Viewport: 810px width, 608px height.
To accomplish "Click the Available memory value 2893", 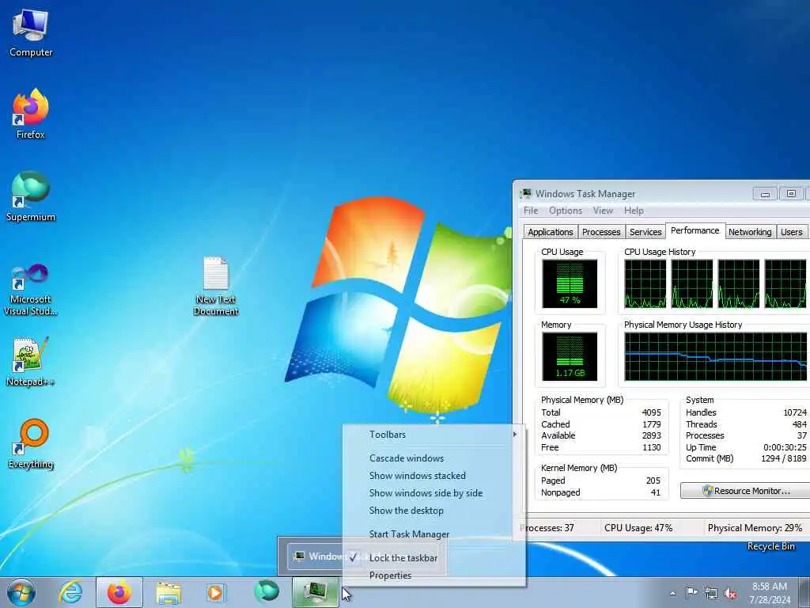I will tap(652, 435).
